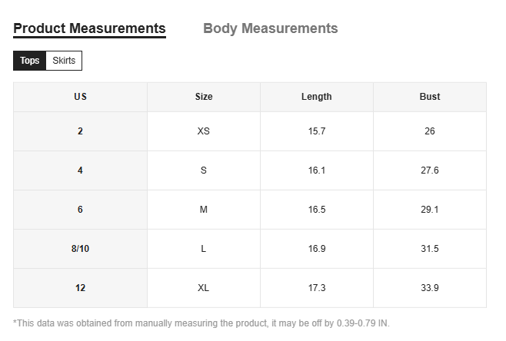This screenshot has width=506, height=341.
Task: Click the 33.9 bust value
Action: 430,288
